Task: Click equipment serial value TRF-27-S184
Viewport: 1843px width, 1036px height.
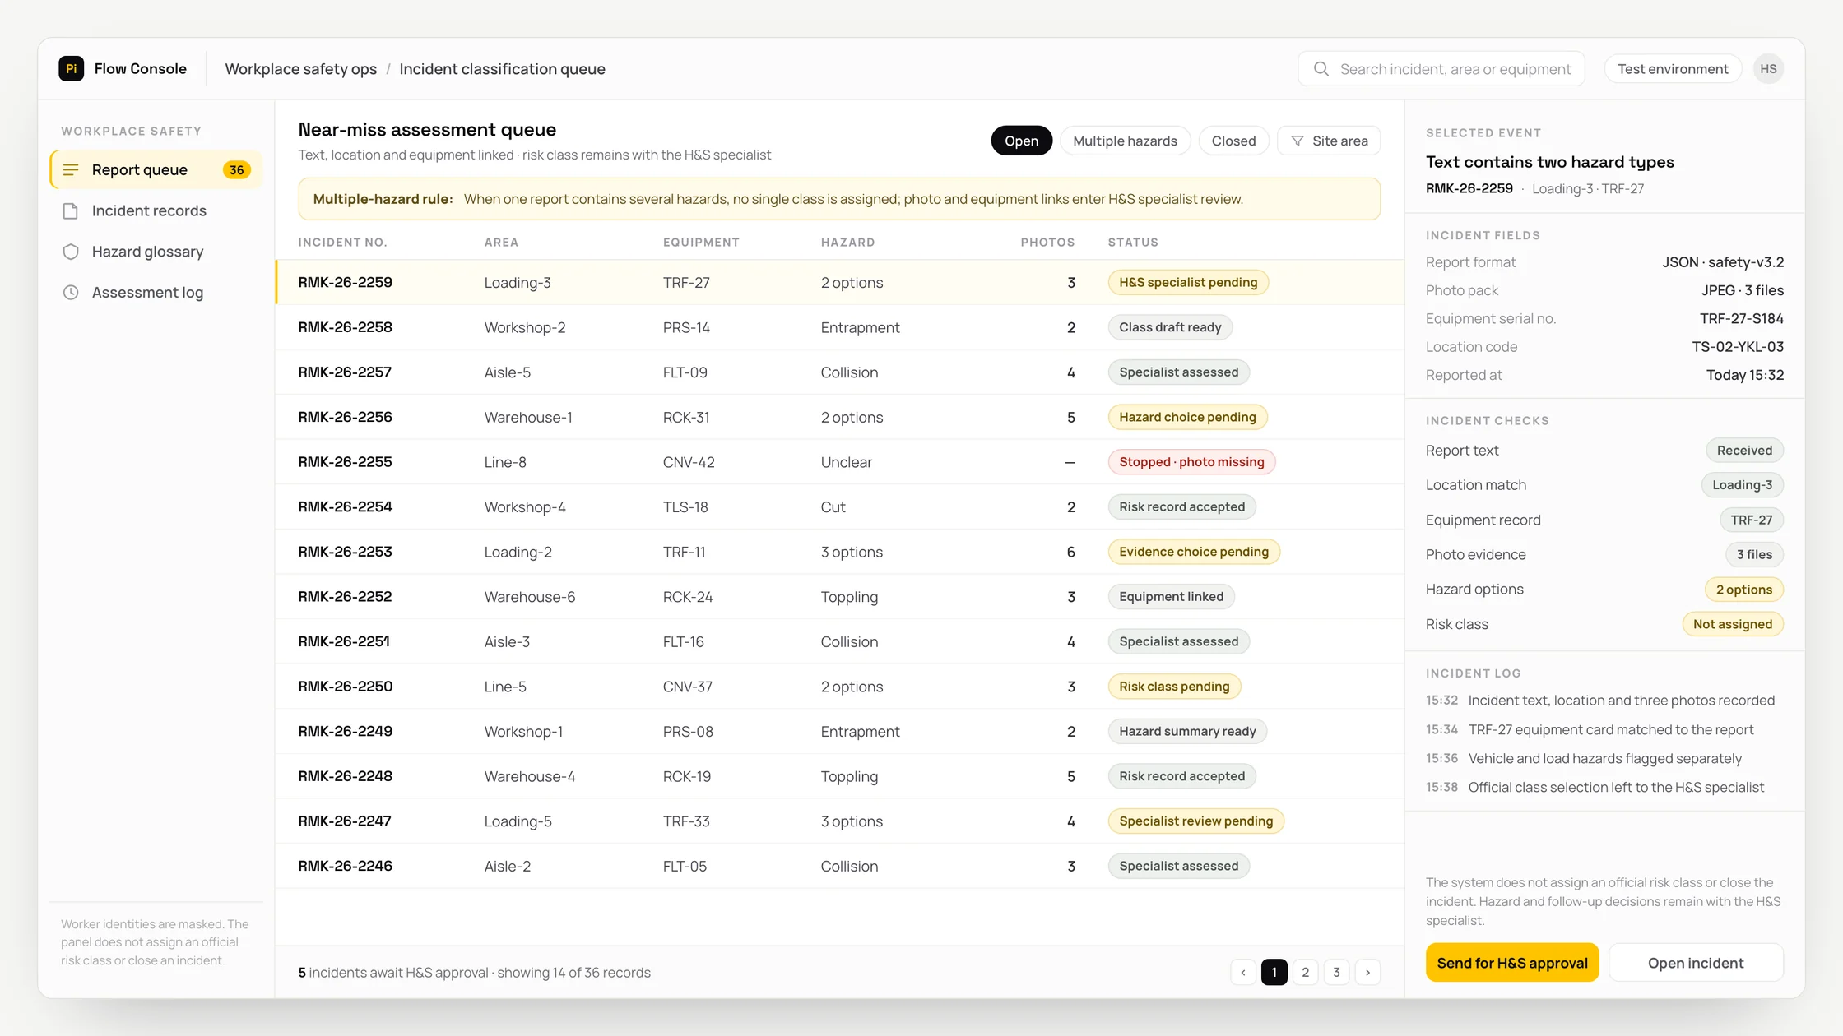Action: tap(1742, 318)
